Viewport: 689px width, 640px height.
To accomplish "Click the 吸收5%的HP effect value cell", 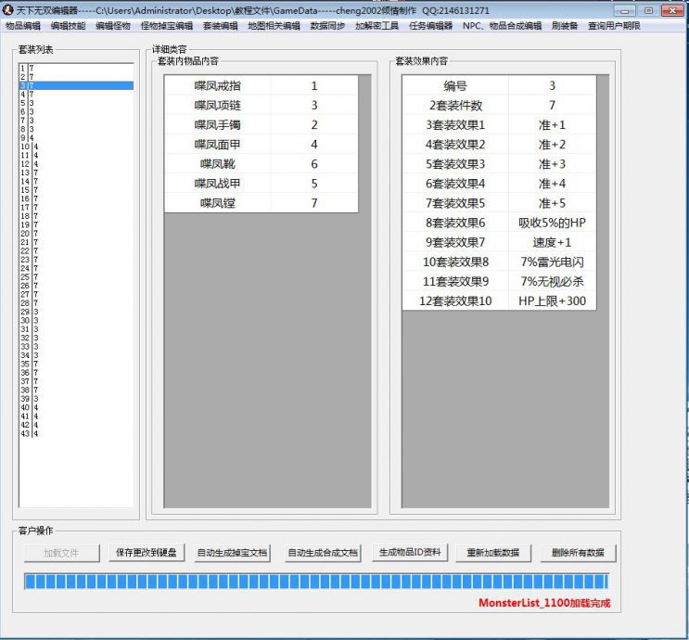I will [552, 223].
